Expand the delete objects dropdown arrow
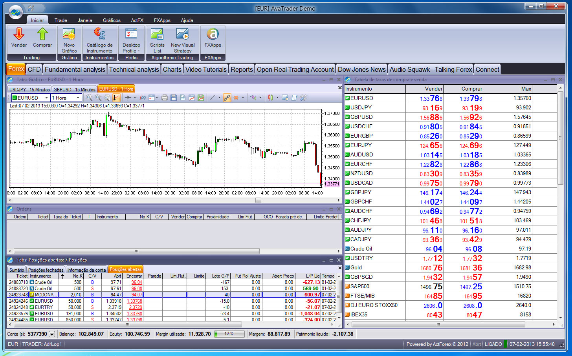572x356 pixels. pos(243,98)
